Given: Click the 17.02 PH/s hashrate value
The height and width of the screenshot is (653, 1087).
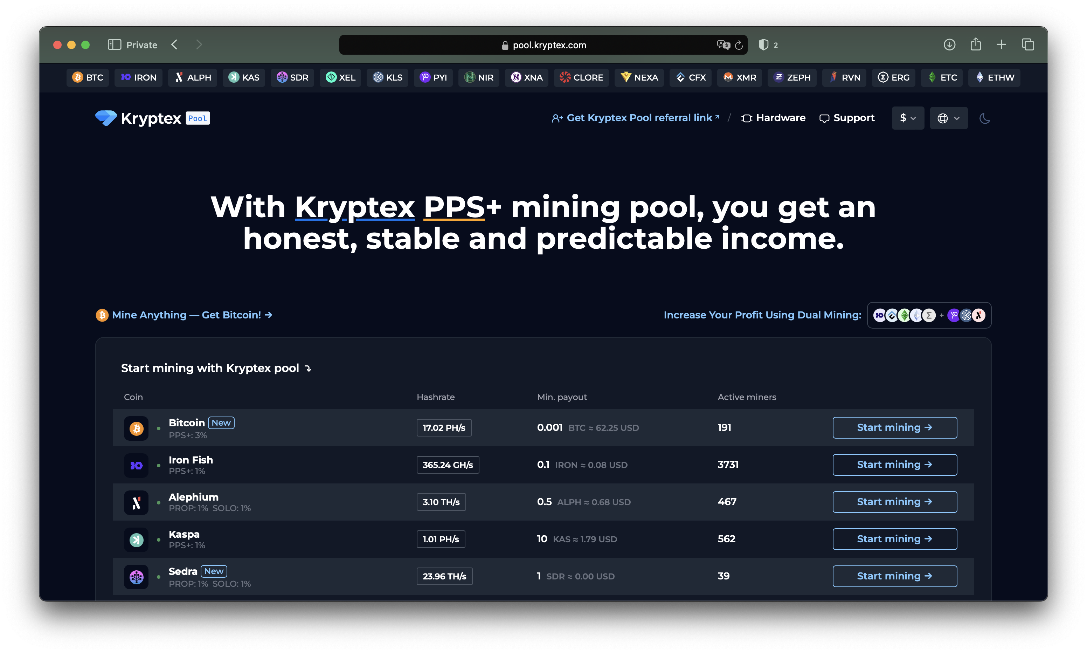Looking at the screenshot, I should [444, 428].
